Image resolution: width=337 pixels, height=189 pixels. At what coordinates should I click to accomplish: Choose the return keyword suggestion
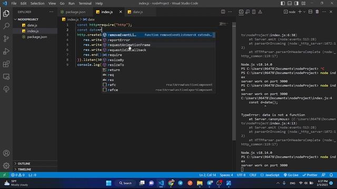point(158,70)
